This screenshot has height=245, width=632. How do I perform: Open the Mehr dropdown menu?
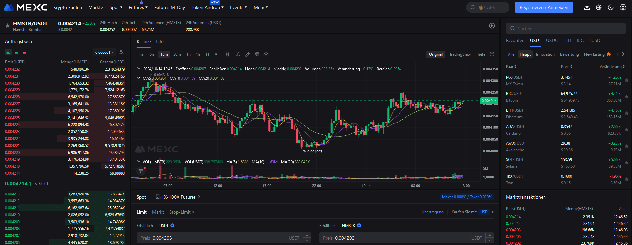click(x=261, y=7)
